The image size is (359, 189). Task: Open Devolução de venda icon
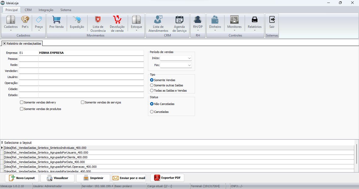(117, 20)
